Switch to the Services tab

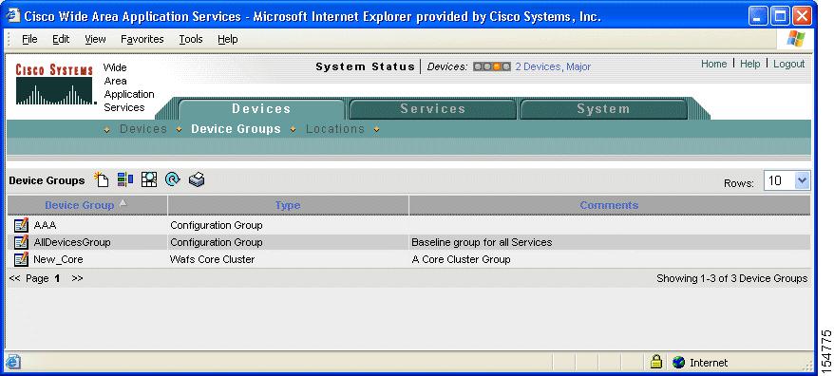(x=432, y=109)
